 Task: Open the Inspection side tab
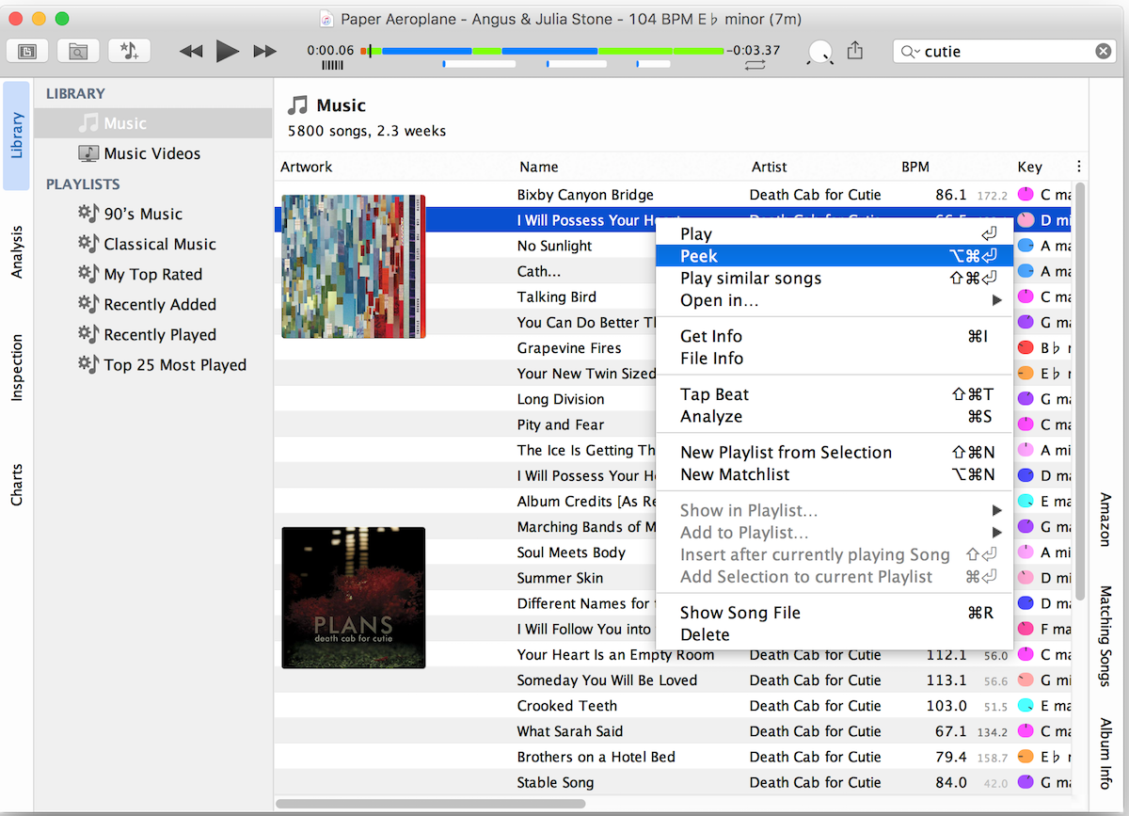pos(16,368)
